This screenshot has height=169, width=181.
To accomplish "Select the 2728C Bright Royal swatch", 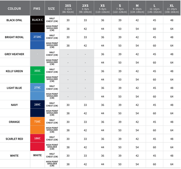I will pyautogui.click(x=37, y=37).
